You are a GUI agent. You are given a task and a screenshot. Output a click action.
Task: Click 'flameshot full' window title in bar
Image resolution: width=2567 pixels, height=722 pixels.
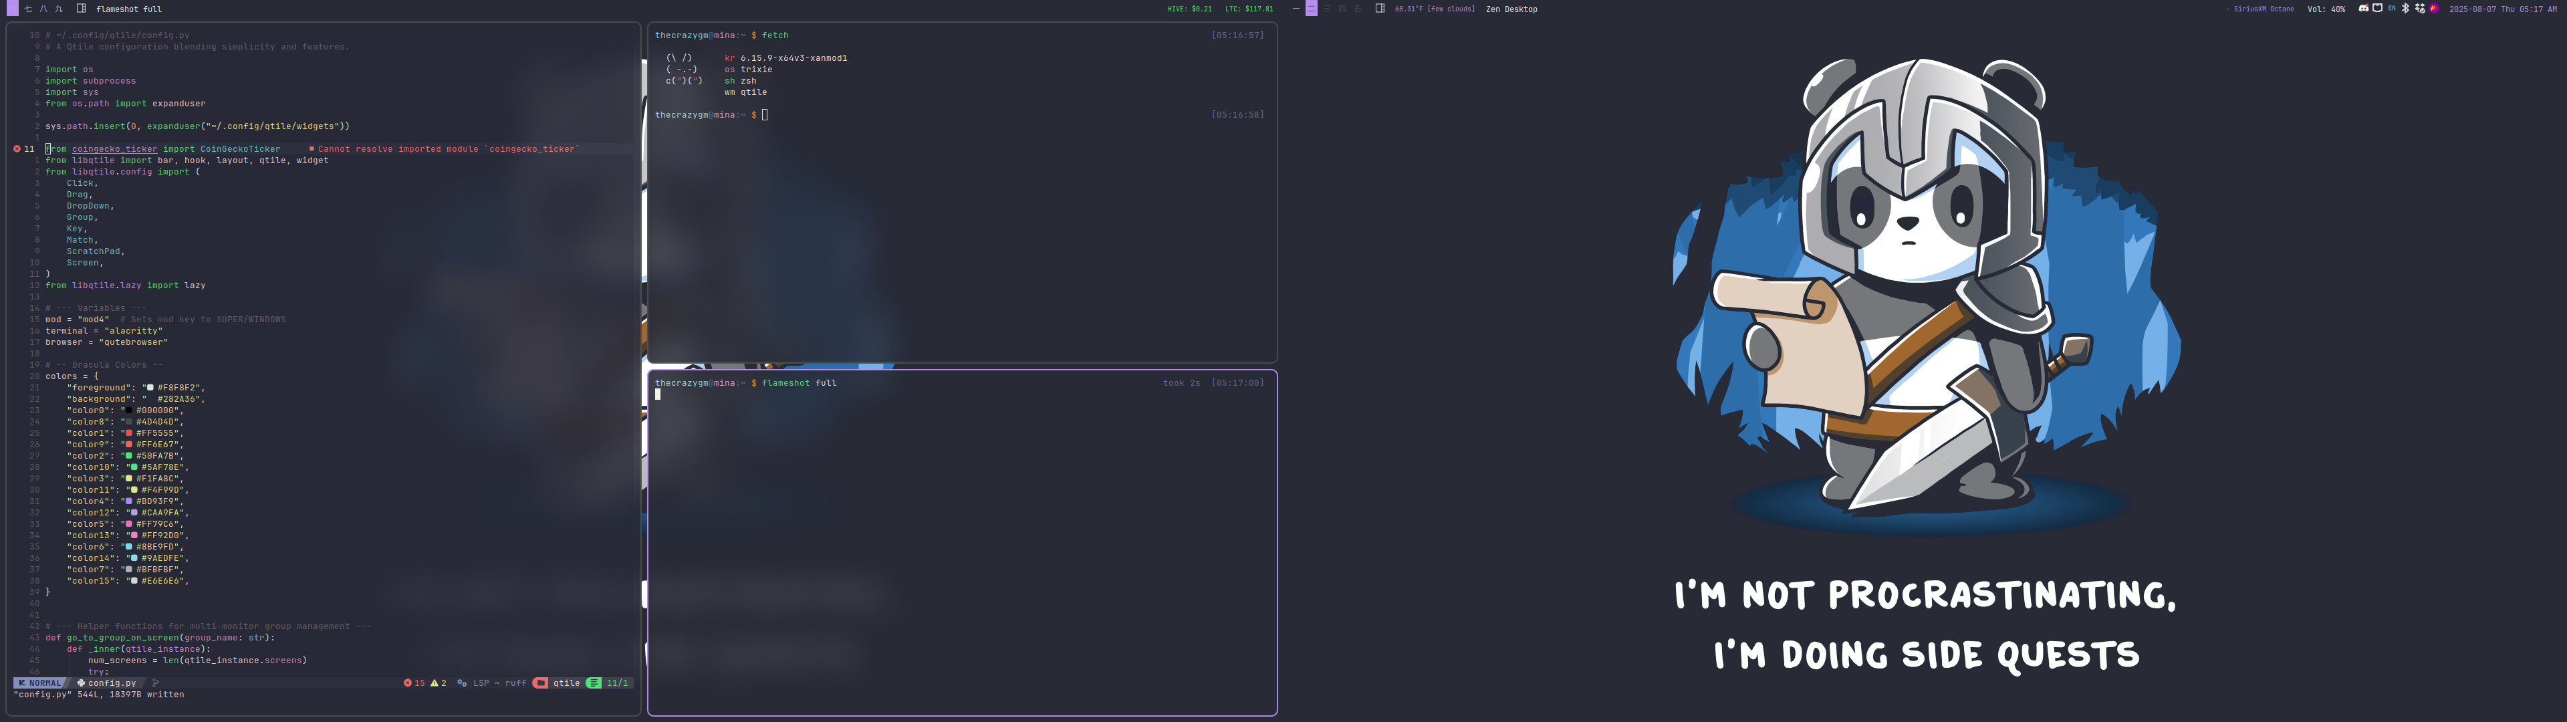click(130, 9)
